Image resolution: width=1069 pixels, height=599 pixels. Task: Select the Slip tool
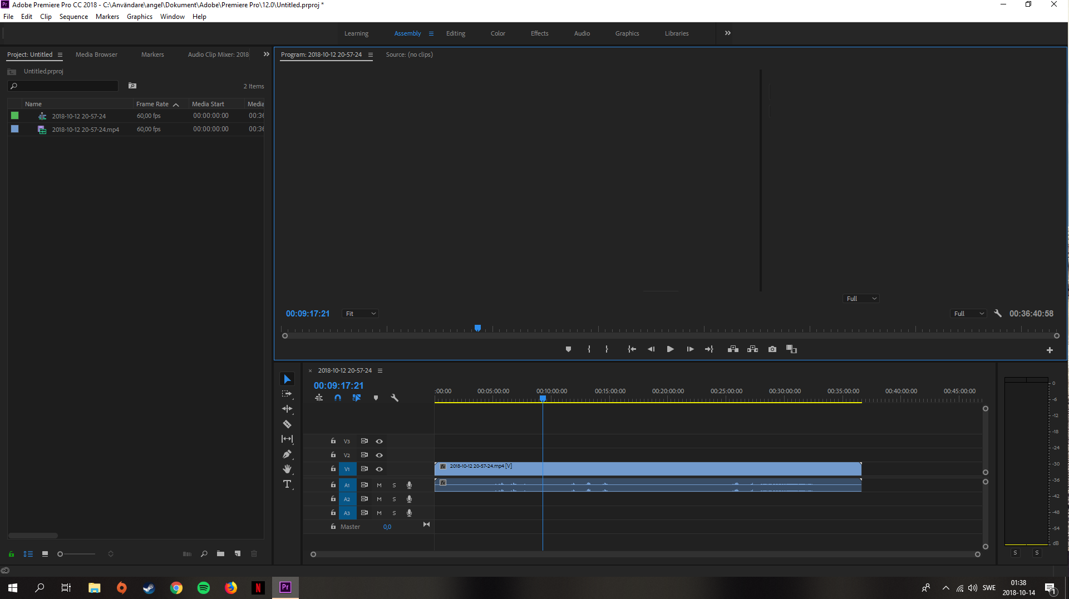click(287, 439)
